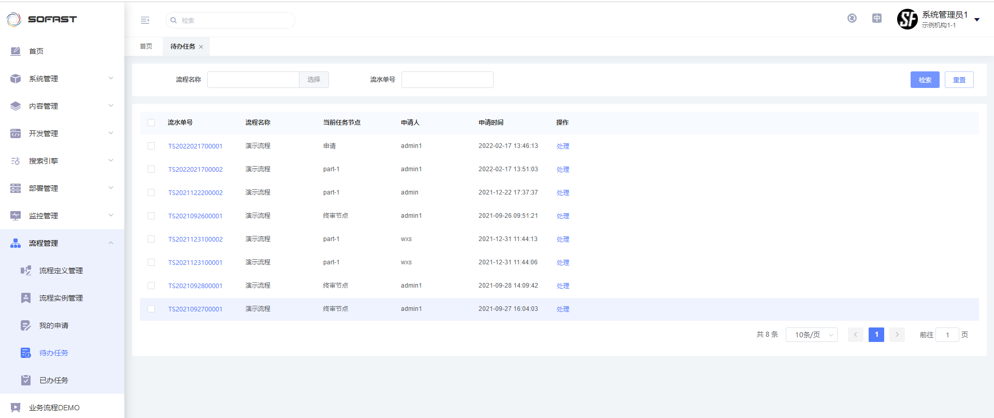Click the 首页 home icon in sidebar
The image size is (994, 418).
click(x=16, y=51)
